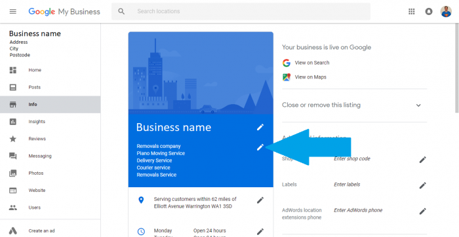
Task: Click the Insights bar chart icon
Action: tap(13, 122)
